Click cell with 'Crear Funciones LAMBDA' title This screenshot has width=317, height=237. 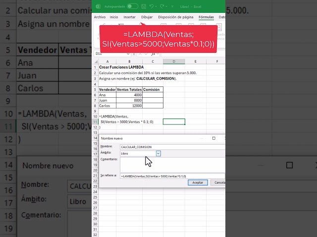tap(121, 67)
